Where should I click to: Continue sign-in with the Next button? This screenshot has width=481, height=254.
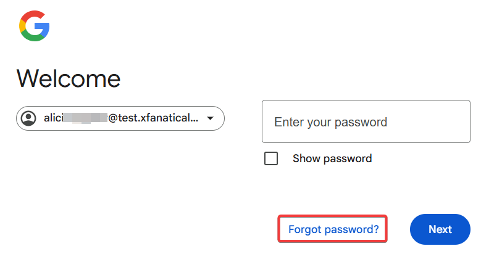click(x=440, y=229)
